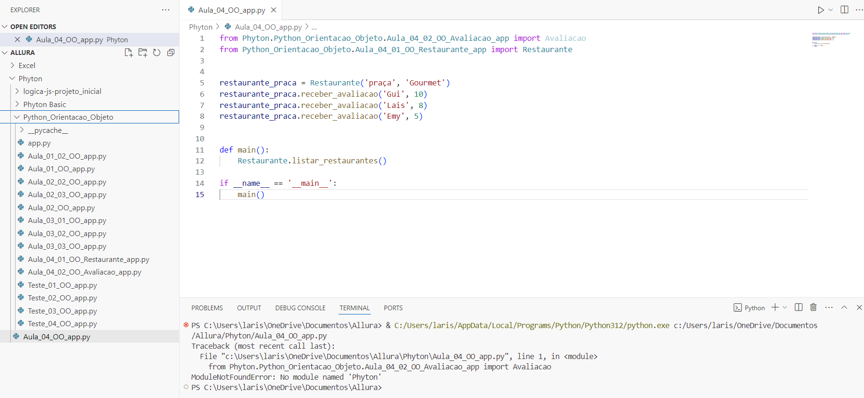
Task: Close Aula_04_OO_app.py in Open Editors
Action: point(17,39)
